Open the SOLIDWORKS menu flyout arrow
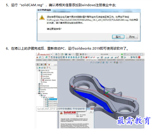153x130 pixels. coord(51,54)
